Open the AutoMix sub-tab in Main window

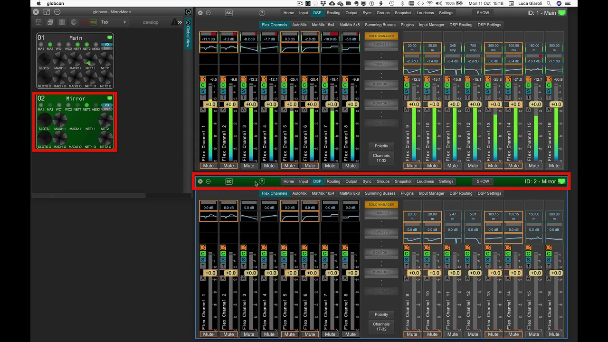click(299, 25)
